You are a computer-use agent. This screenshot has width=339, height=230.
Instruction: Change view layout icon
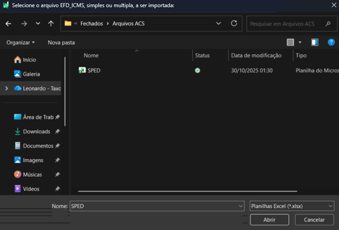click(x=290, y=42)
